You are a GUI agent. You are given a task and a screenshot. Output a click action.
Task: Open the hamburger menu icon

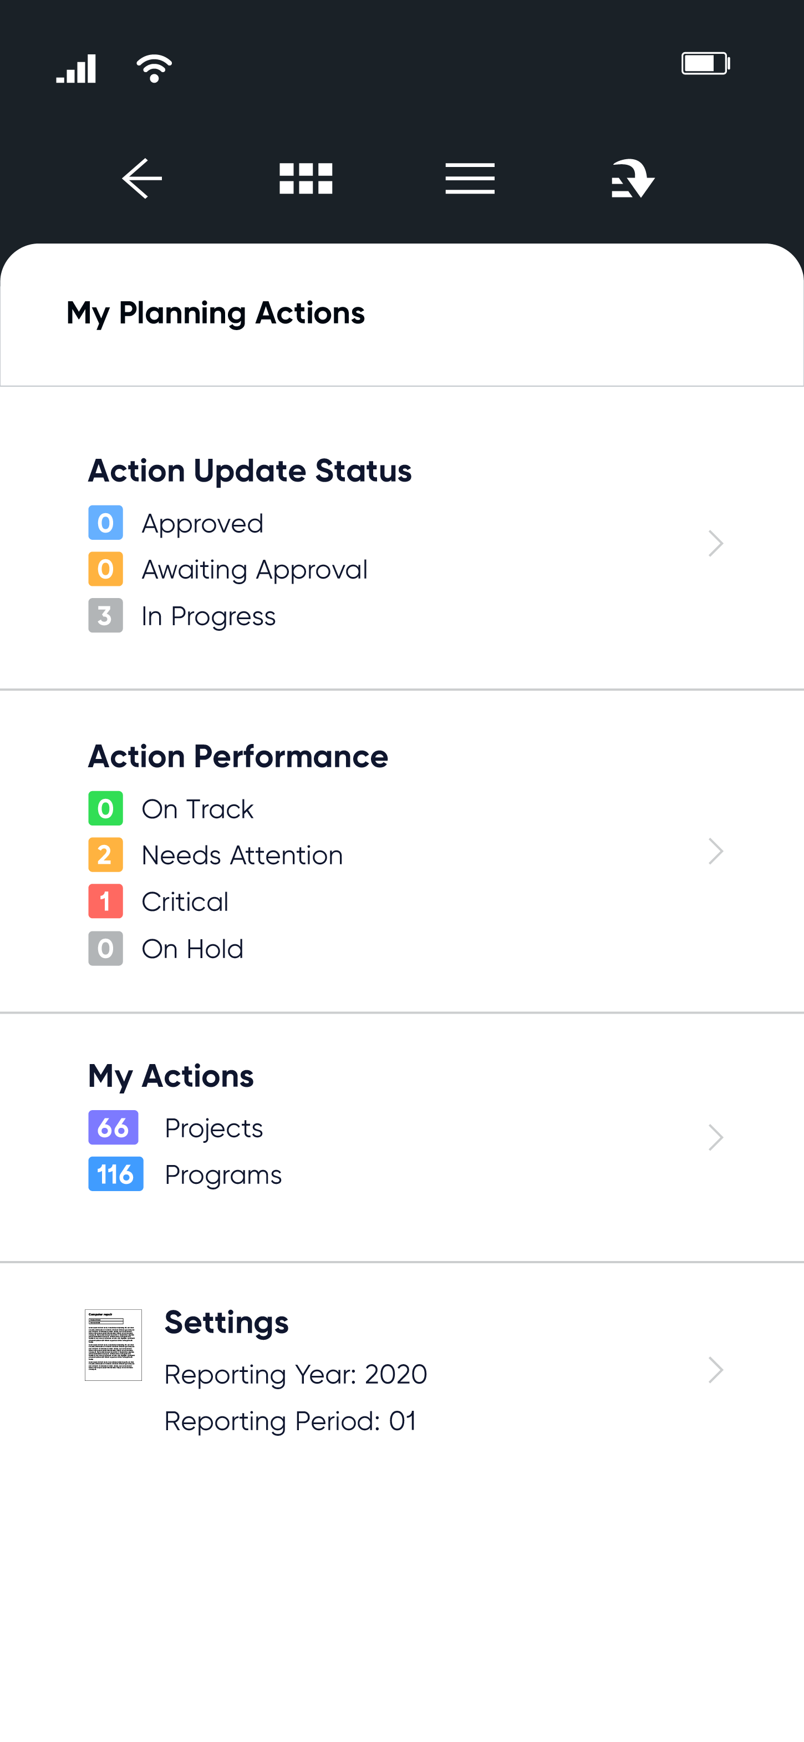pos(470,179)
